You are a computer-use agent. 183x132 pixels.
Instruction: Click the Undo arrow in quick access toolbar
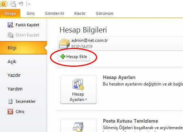click(21, 4)
